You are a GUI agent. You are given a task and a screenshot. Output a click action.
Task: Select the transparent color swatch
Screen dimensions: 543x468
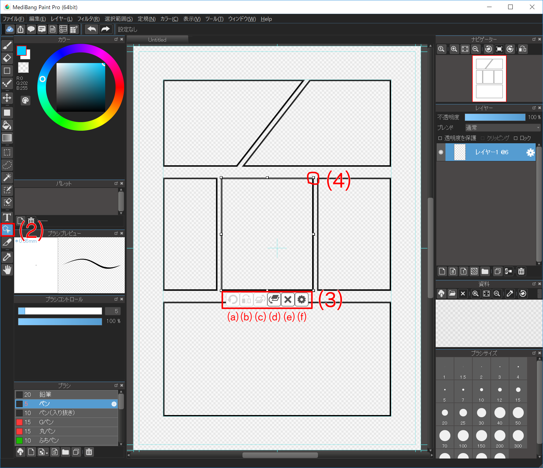pyautogui.click(x=23, y=67)
